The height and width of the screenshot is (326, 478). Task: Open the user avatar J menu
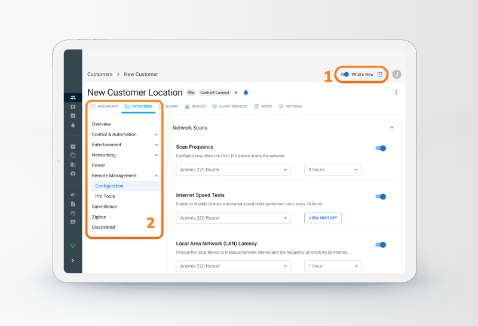click(x=397, y=75)
